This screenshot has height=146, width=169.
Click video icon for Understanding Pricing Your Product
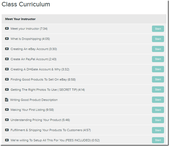click(x=7, y=120)
